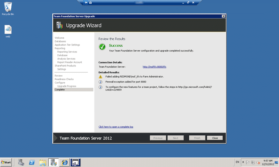Screen dimensions: 279x167
Task: Select Upgrade Progress sub-step
Action: [x=67, y=86]
